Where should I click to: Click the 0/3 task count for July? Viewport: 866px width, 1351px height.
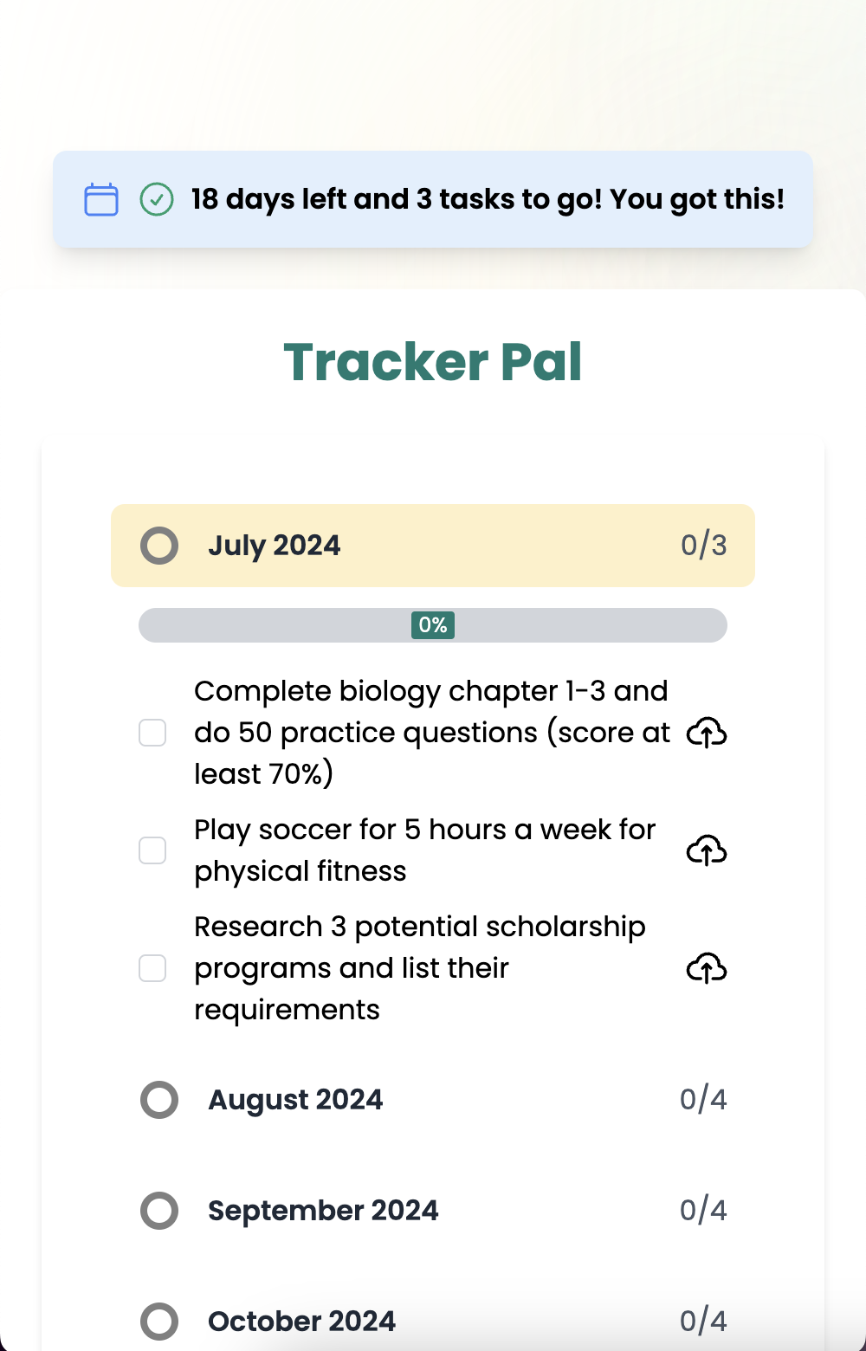[x=703, y=546]
